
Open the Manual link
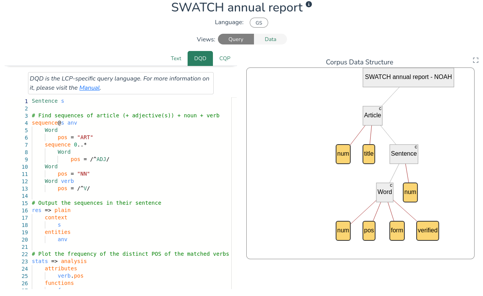[x=89, y=87]
